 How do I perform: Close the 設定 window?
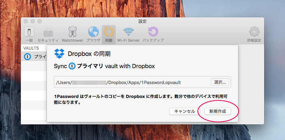pos(26,21)
